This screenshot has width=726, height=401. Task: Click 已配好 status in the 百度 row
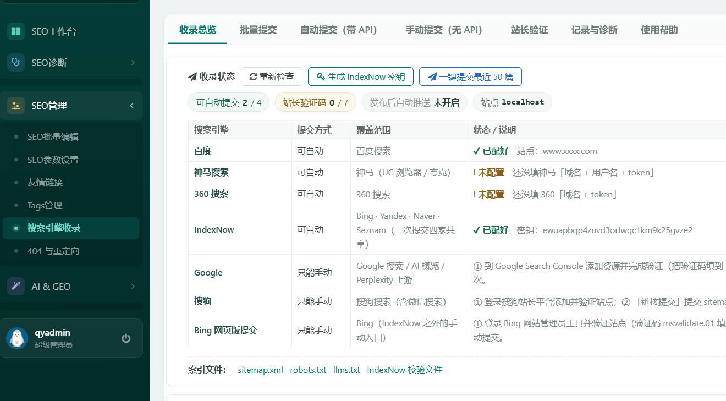click(491, 151)
